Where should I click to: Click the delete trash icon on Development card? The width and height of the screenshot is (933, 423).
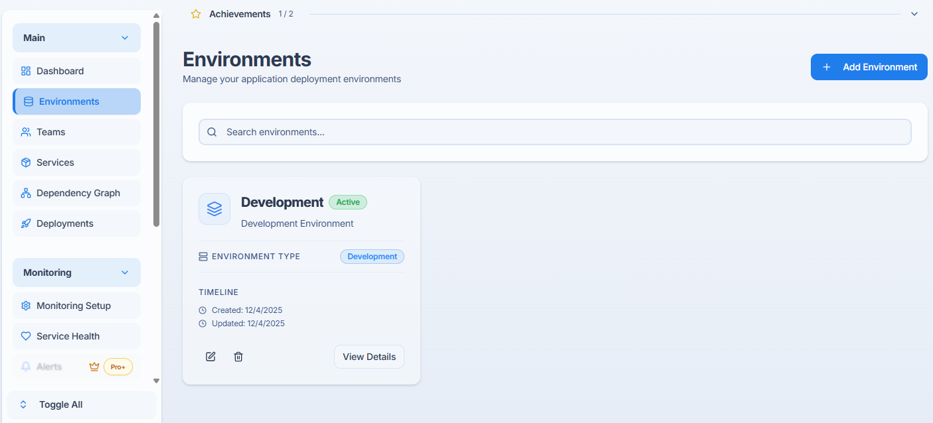[238, 357]
